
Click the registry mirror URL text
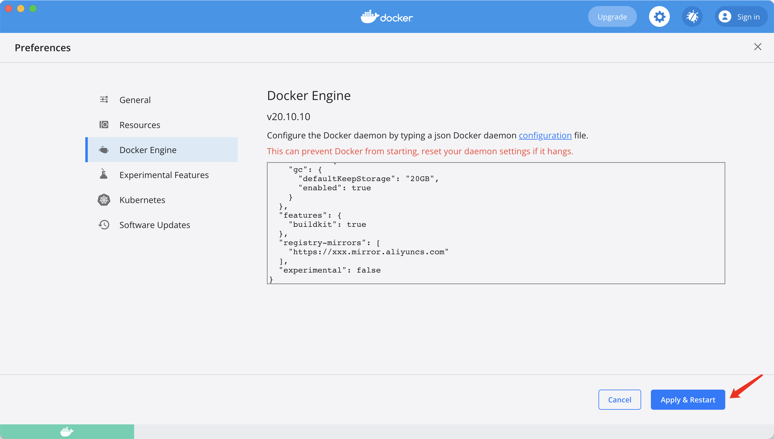click(369, 252)
